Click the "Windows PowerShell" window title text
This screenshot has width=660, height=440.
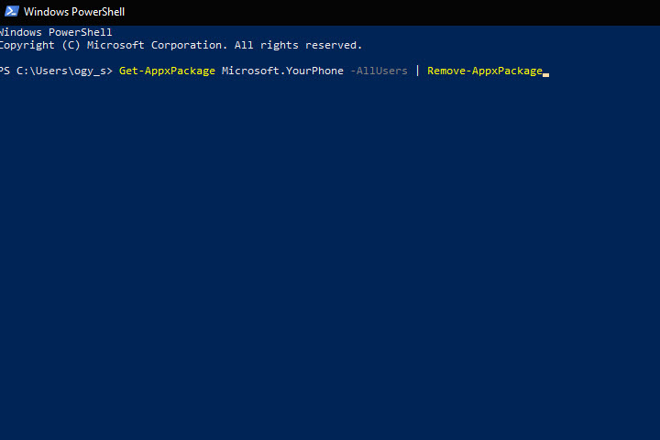pos(74,12)
